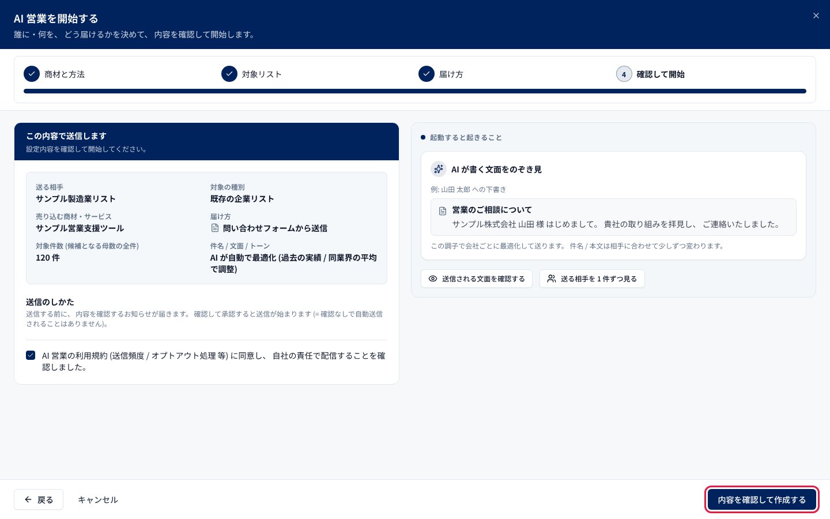
Task: Click the キャンセル link
Action: (97, 500)
